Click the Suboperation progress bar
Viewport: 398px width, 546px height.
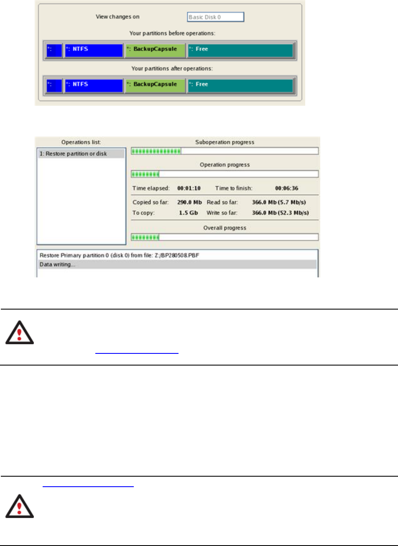225,151
